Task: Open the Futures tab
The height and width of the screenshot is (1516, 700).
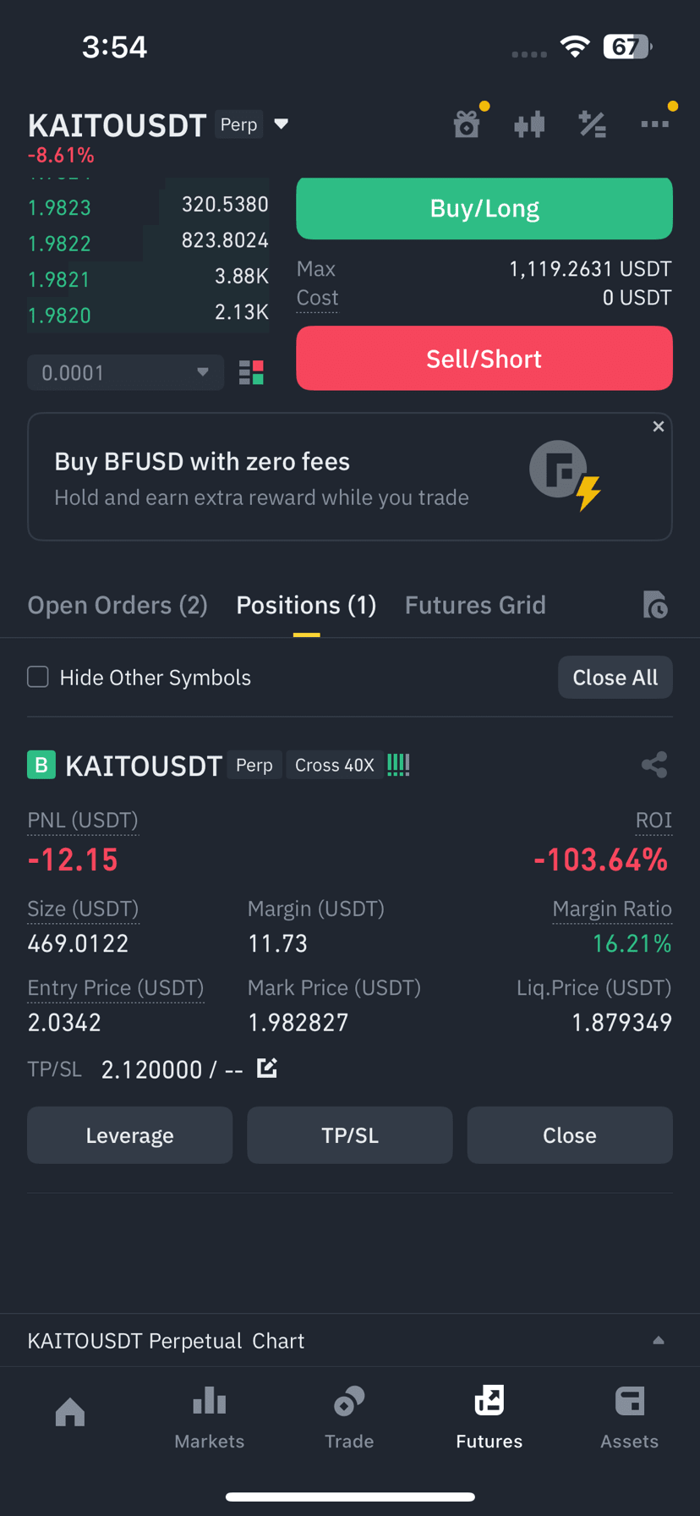Action: tap(489, 1417)
